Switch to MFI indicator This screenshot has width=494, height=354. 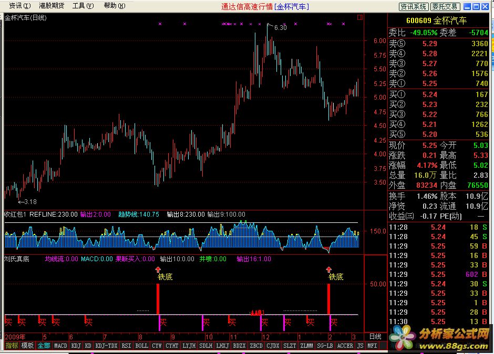[372, 346]
